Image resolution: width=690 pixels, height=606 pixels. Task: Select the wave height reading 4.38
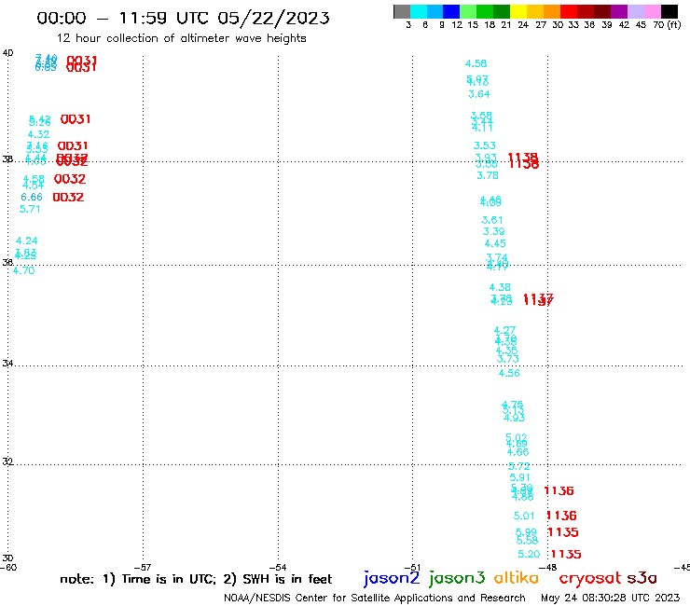500,287
